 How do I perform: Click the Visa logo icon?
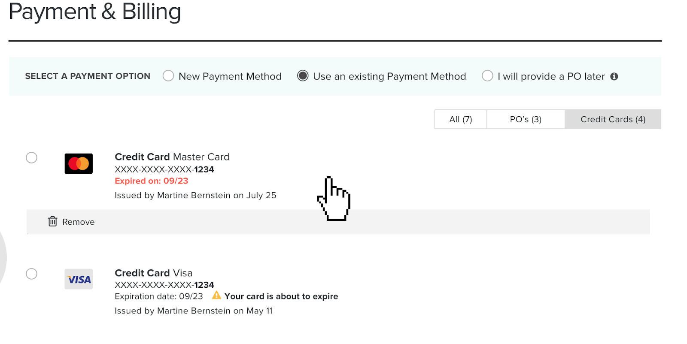79,279
